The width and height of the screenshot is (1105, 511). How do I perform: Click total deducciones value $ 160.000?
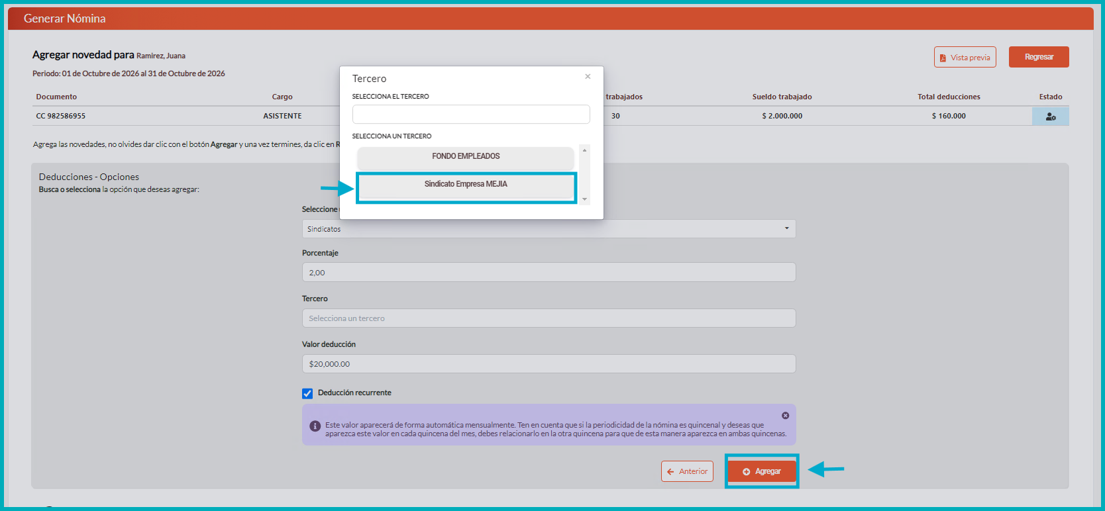click(949, 116)
